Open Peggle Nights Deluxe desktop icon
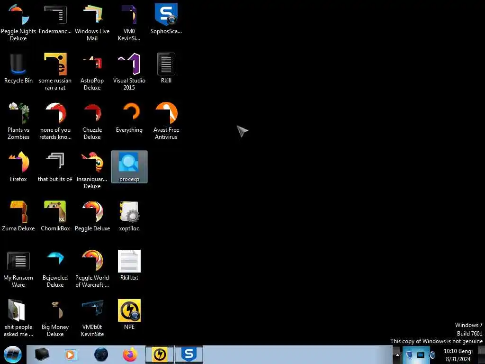 click(x=18, y=22)
